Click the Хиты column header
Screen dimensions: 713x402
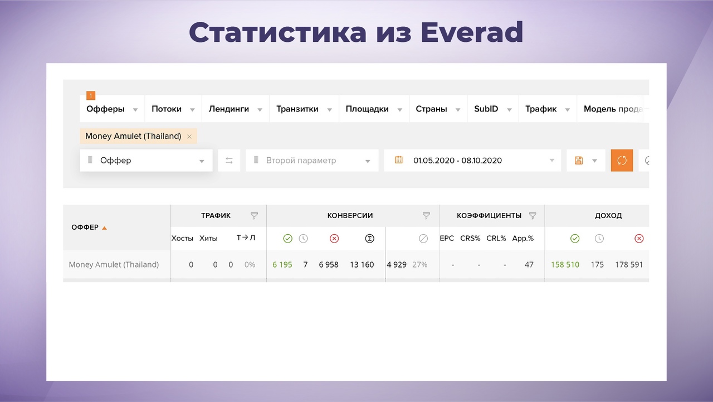click(x=208, y=239)
